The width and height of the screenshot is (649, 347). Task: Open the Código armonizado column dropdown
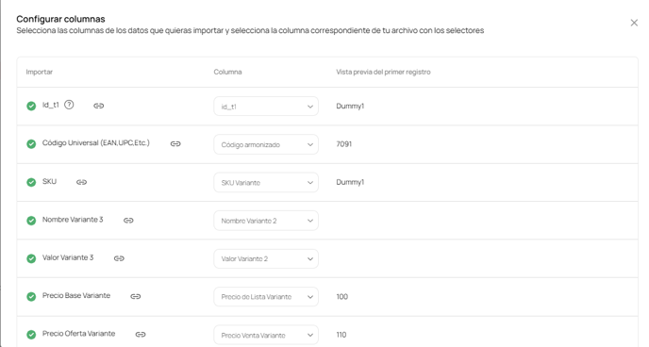[x=266, y=144]
